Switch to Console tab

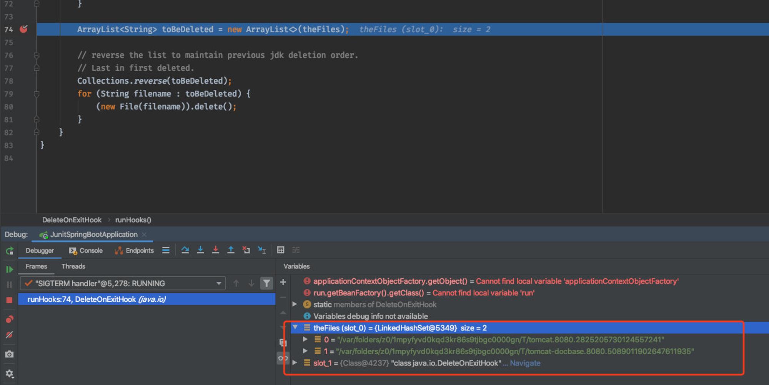point(86,251)
